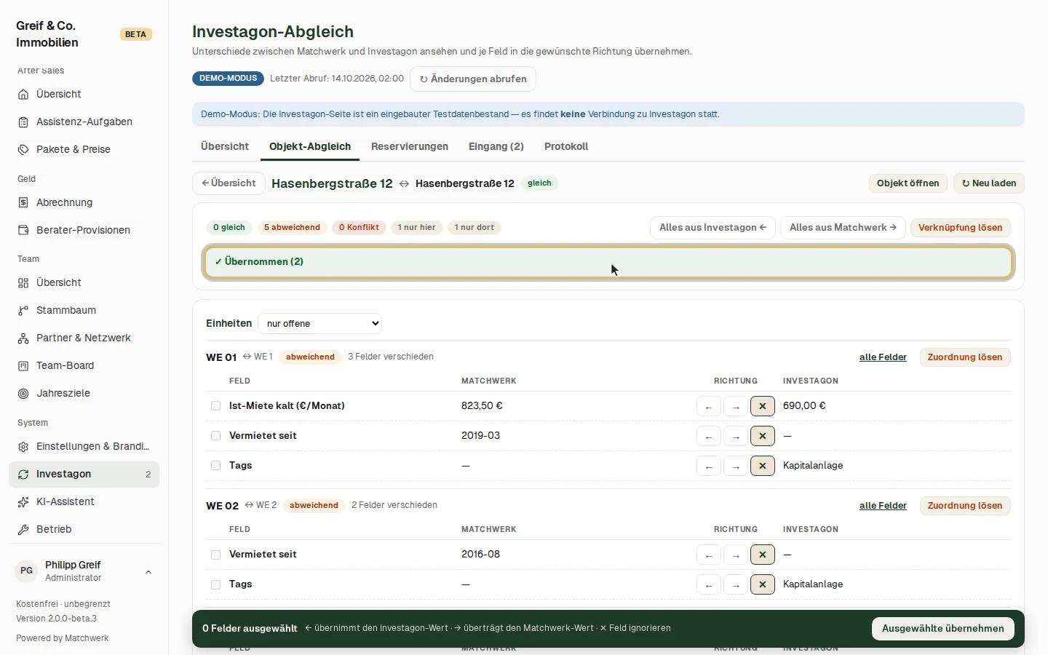This screenshot has height=655, width=1048.
Task: Click the network icon beside Partner & Netzwerk
Action: click(x=23, y=338)
